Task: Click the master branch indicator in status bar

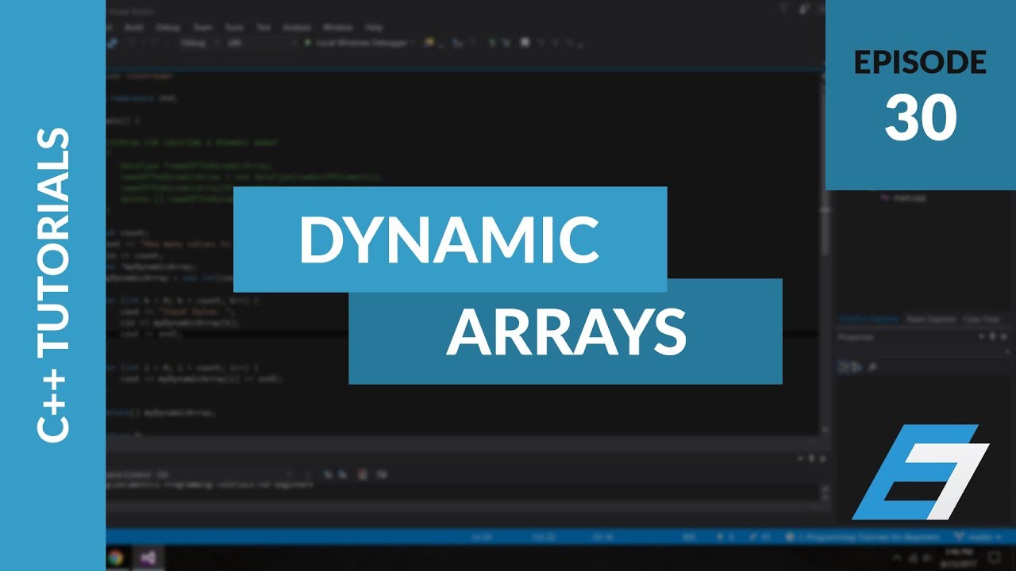Action: (979, 537)
